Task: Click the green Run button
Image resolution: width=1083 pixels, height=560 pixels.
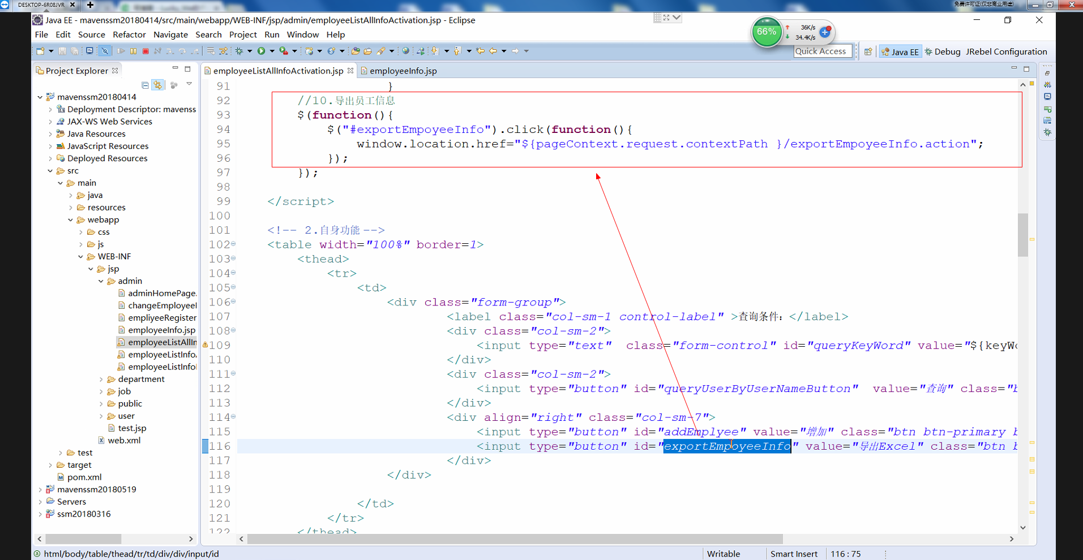Action: 261,51
